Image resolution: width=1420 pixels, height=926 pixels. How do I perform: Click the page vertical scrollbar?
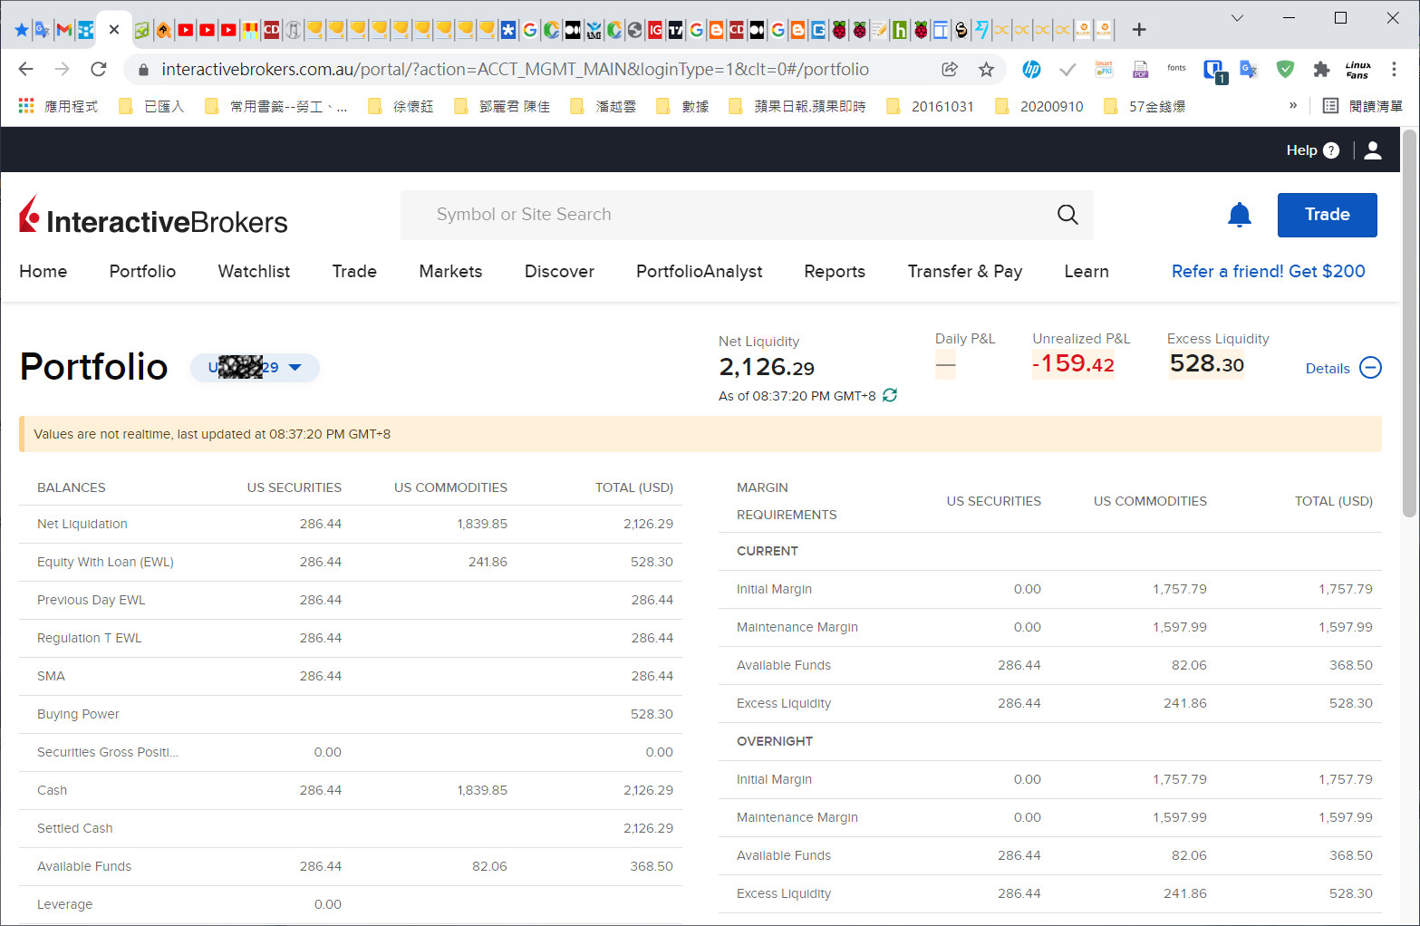(x=1409, y=323)
